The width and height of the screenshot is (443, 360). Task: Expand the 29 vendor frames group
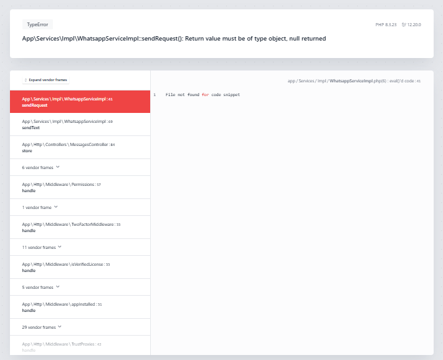point(80,327)
